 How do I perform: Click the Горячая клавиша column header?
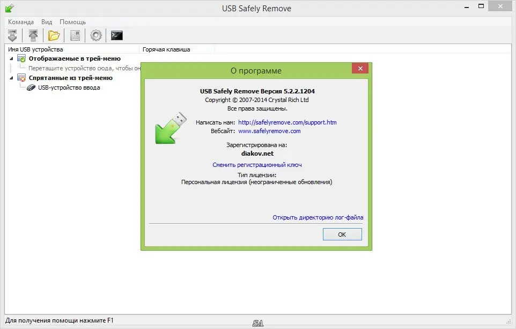[176, 49]
